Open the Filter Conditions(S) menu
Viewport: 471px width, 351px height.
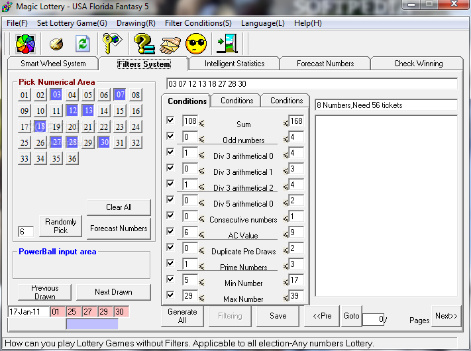point(198,23)
